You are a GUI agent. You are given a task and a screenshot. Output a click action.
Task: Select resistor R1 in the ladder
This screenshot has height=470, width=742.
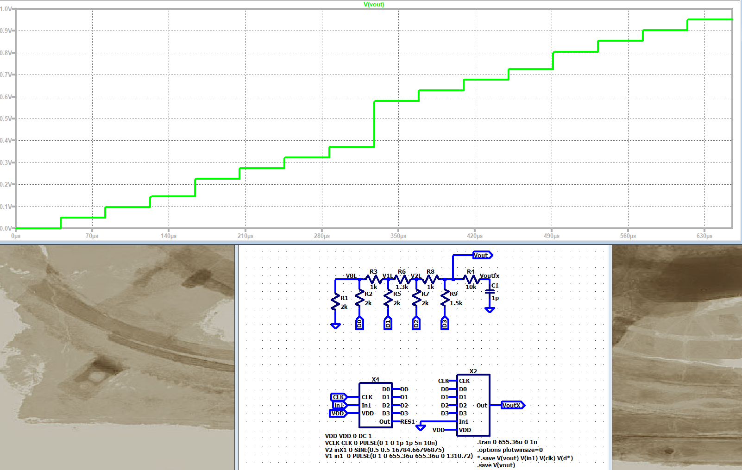(335, 302)
